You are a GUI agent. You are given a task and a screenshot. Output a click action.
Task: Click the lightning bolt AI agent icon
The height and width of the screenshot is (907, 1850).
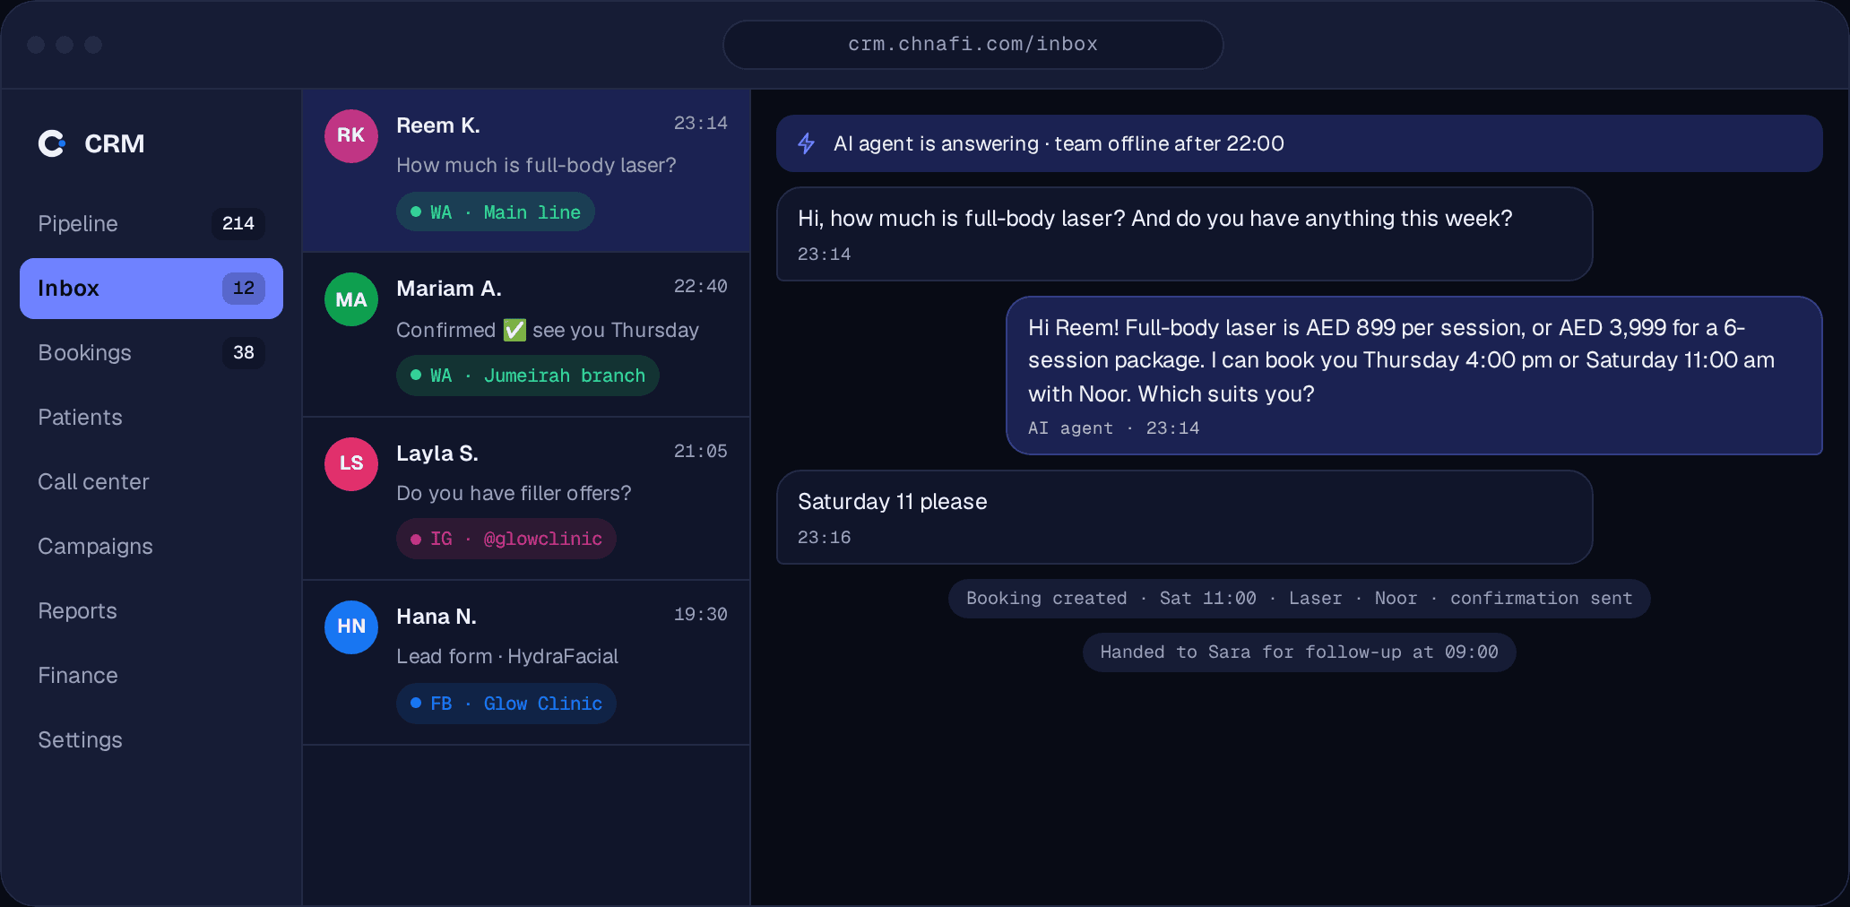(x=807, y=143)
